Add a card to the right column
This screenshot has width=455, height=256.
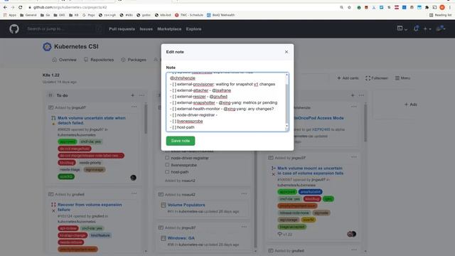[353, 95]
